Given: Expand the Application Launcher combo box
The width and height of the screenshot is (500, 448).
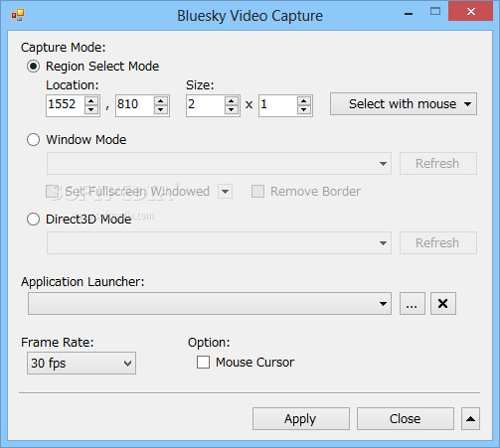Looking at the screenshot, I should [x=210, y=303].
